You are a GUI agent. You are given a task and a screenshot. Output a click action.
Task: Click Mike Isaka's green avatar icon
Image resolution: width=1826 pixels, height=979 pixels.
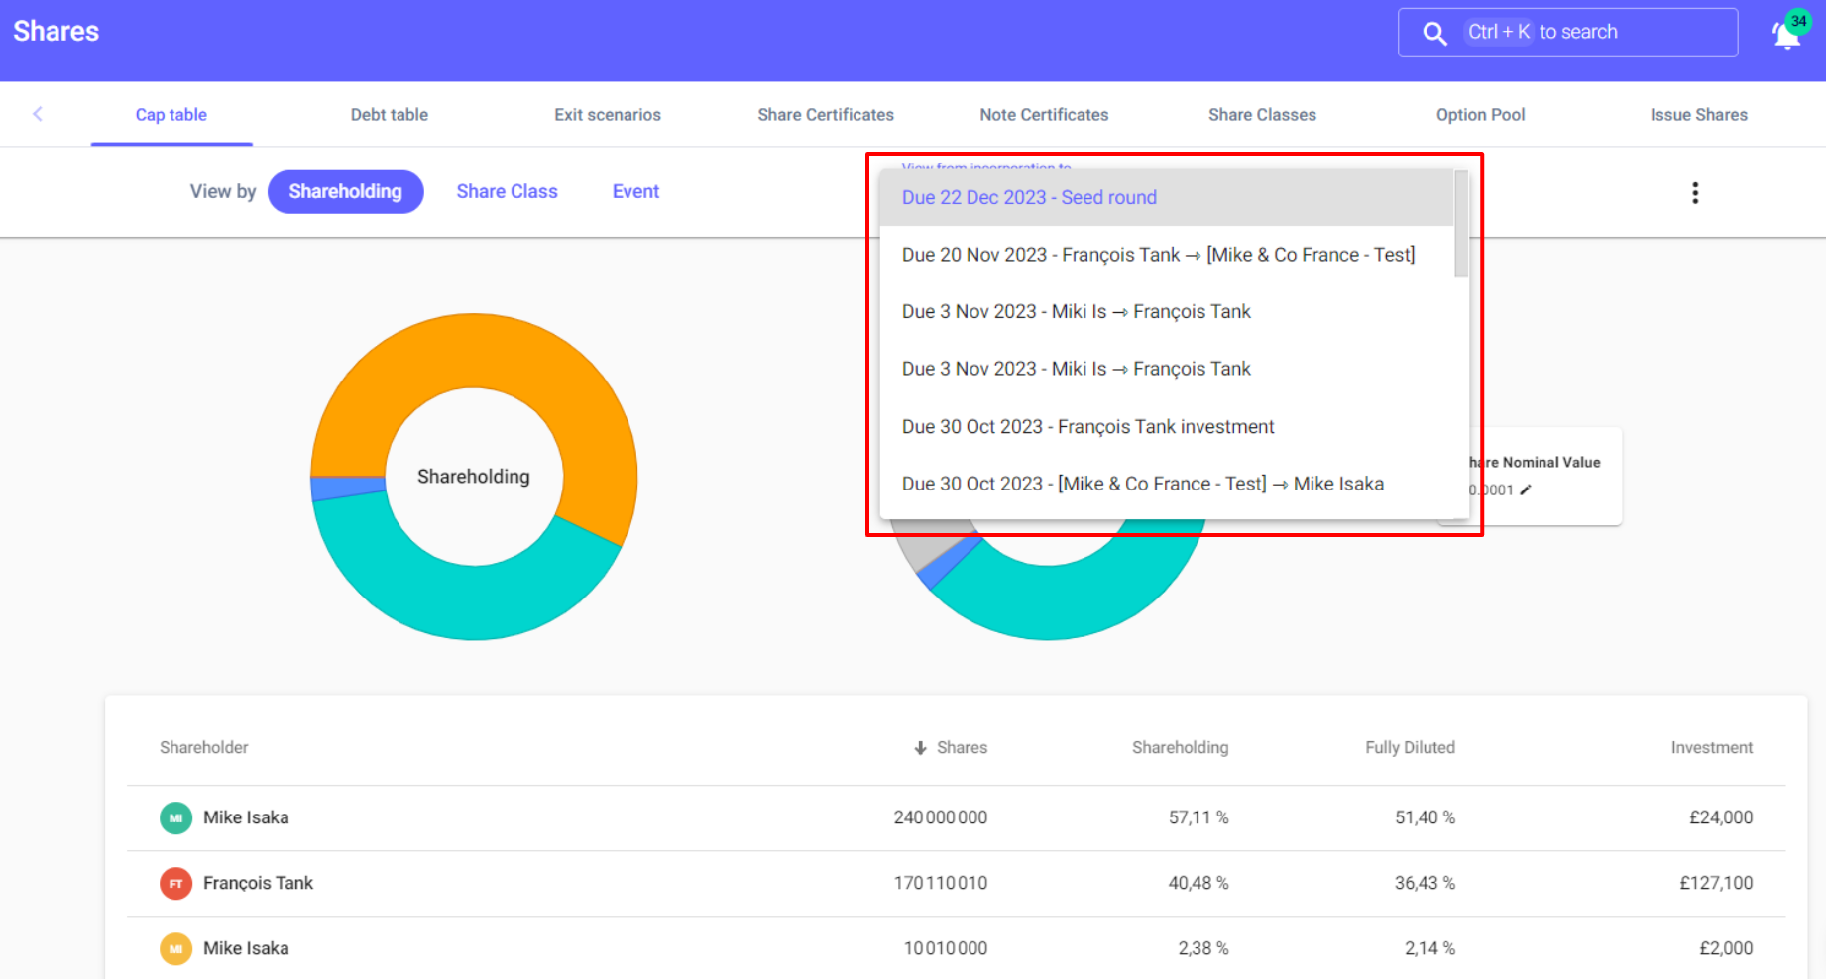[175, 818]
